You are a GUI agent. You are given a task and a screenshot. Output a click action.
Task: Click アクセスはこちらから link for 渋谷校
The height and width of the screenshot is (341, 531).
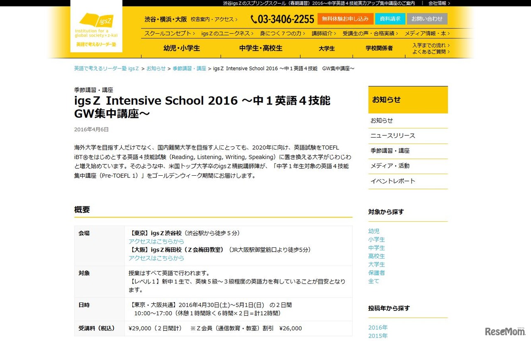(x=156, y=241)
